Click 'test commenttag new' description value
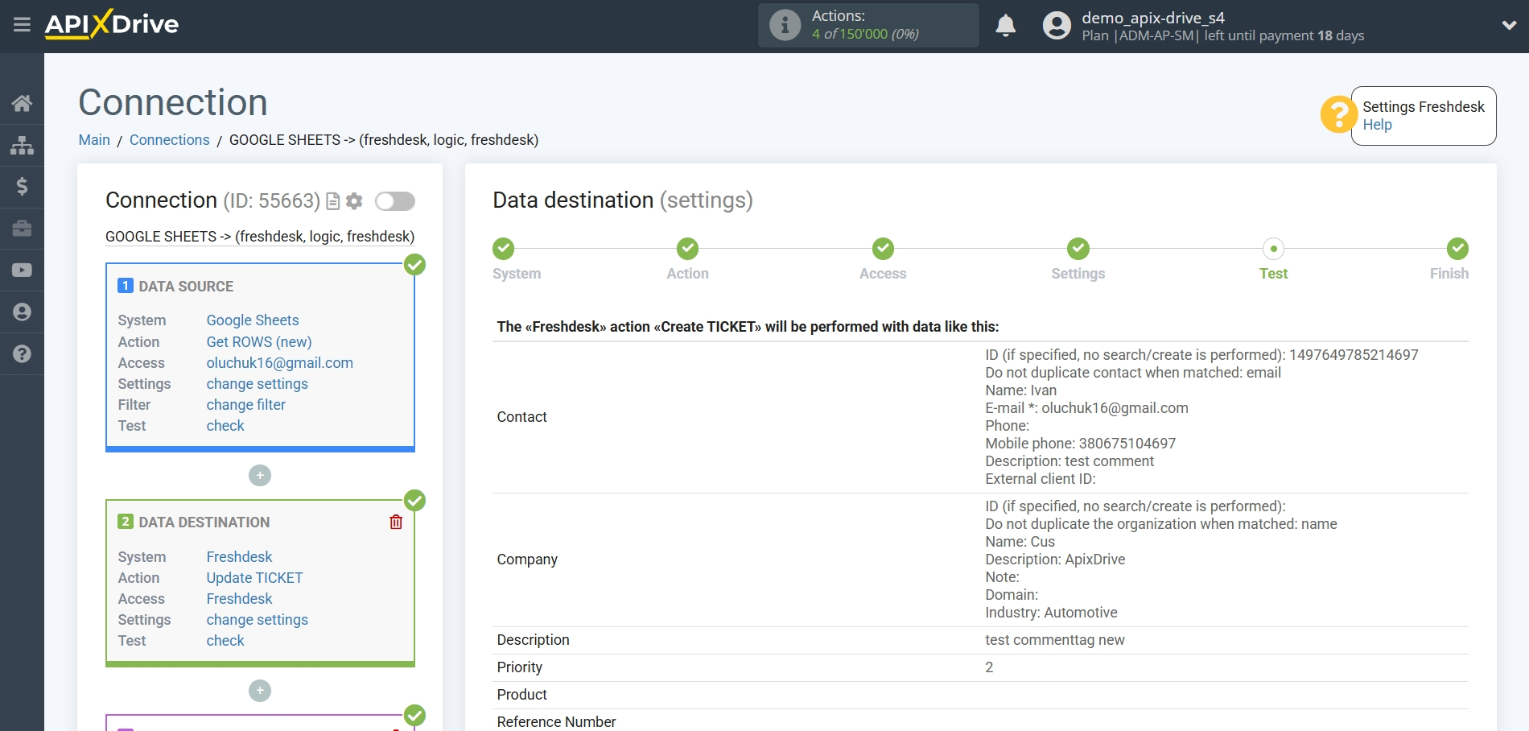This screenshot has height=731, width=1529. tap(1055, 640)
